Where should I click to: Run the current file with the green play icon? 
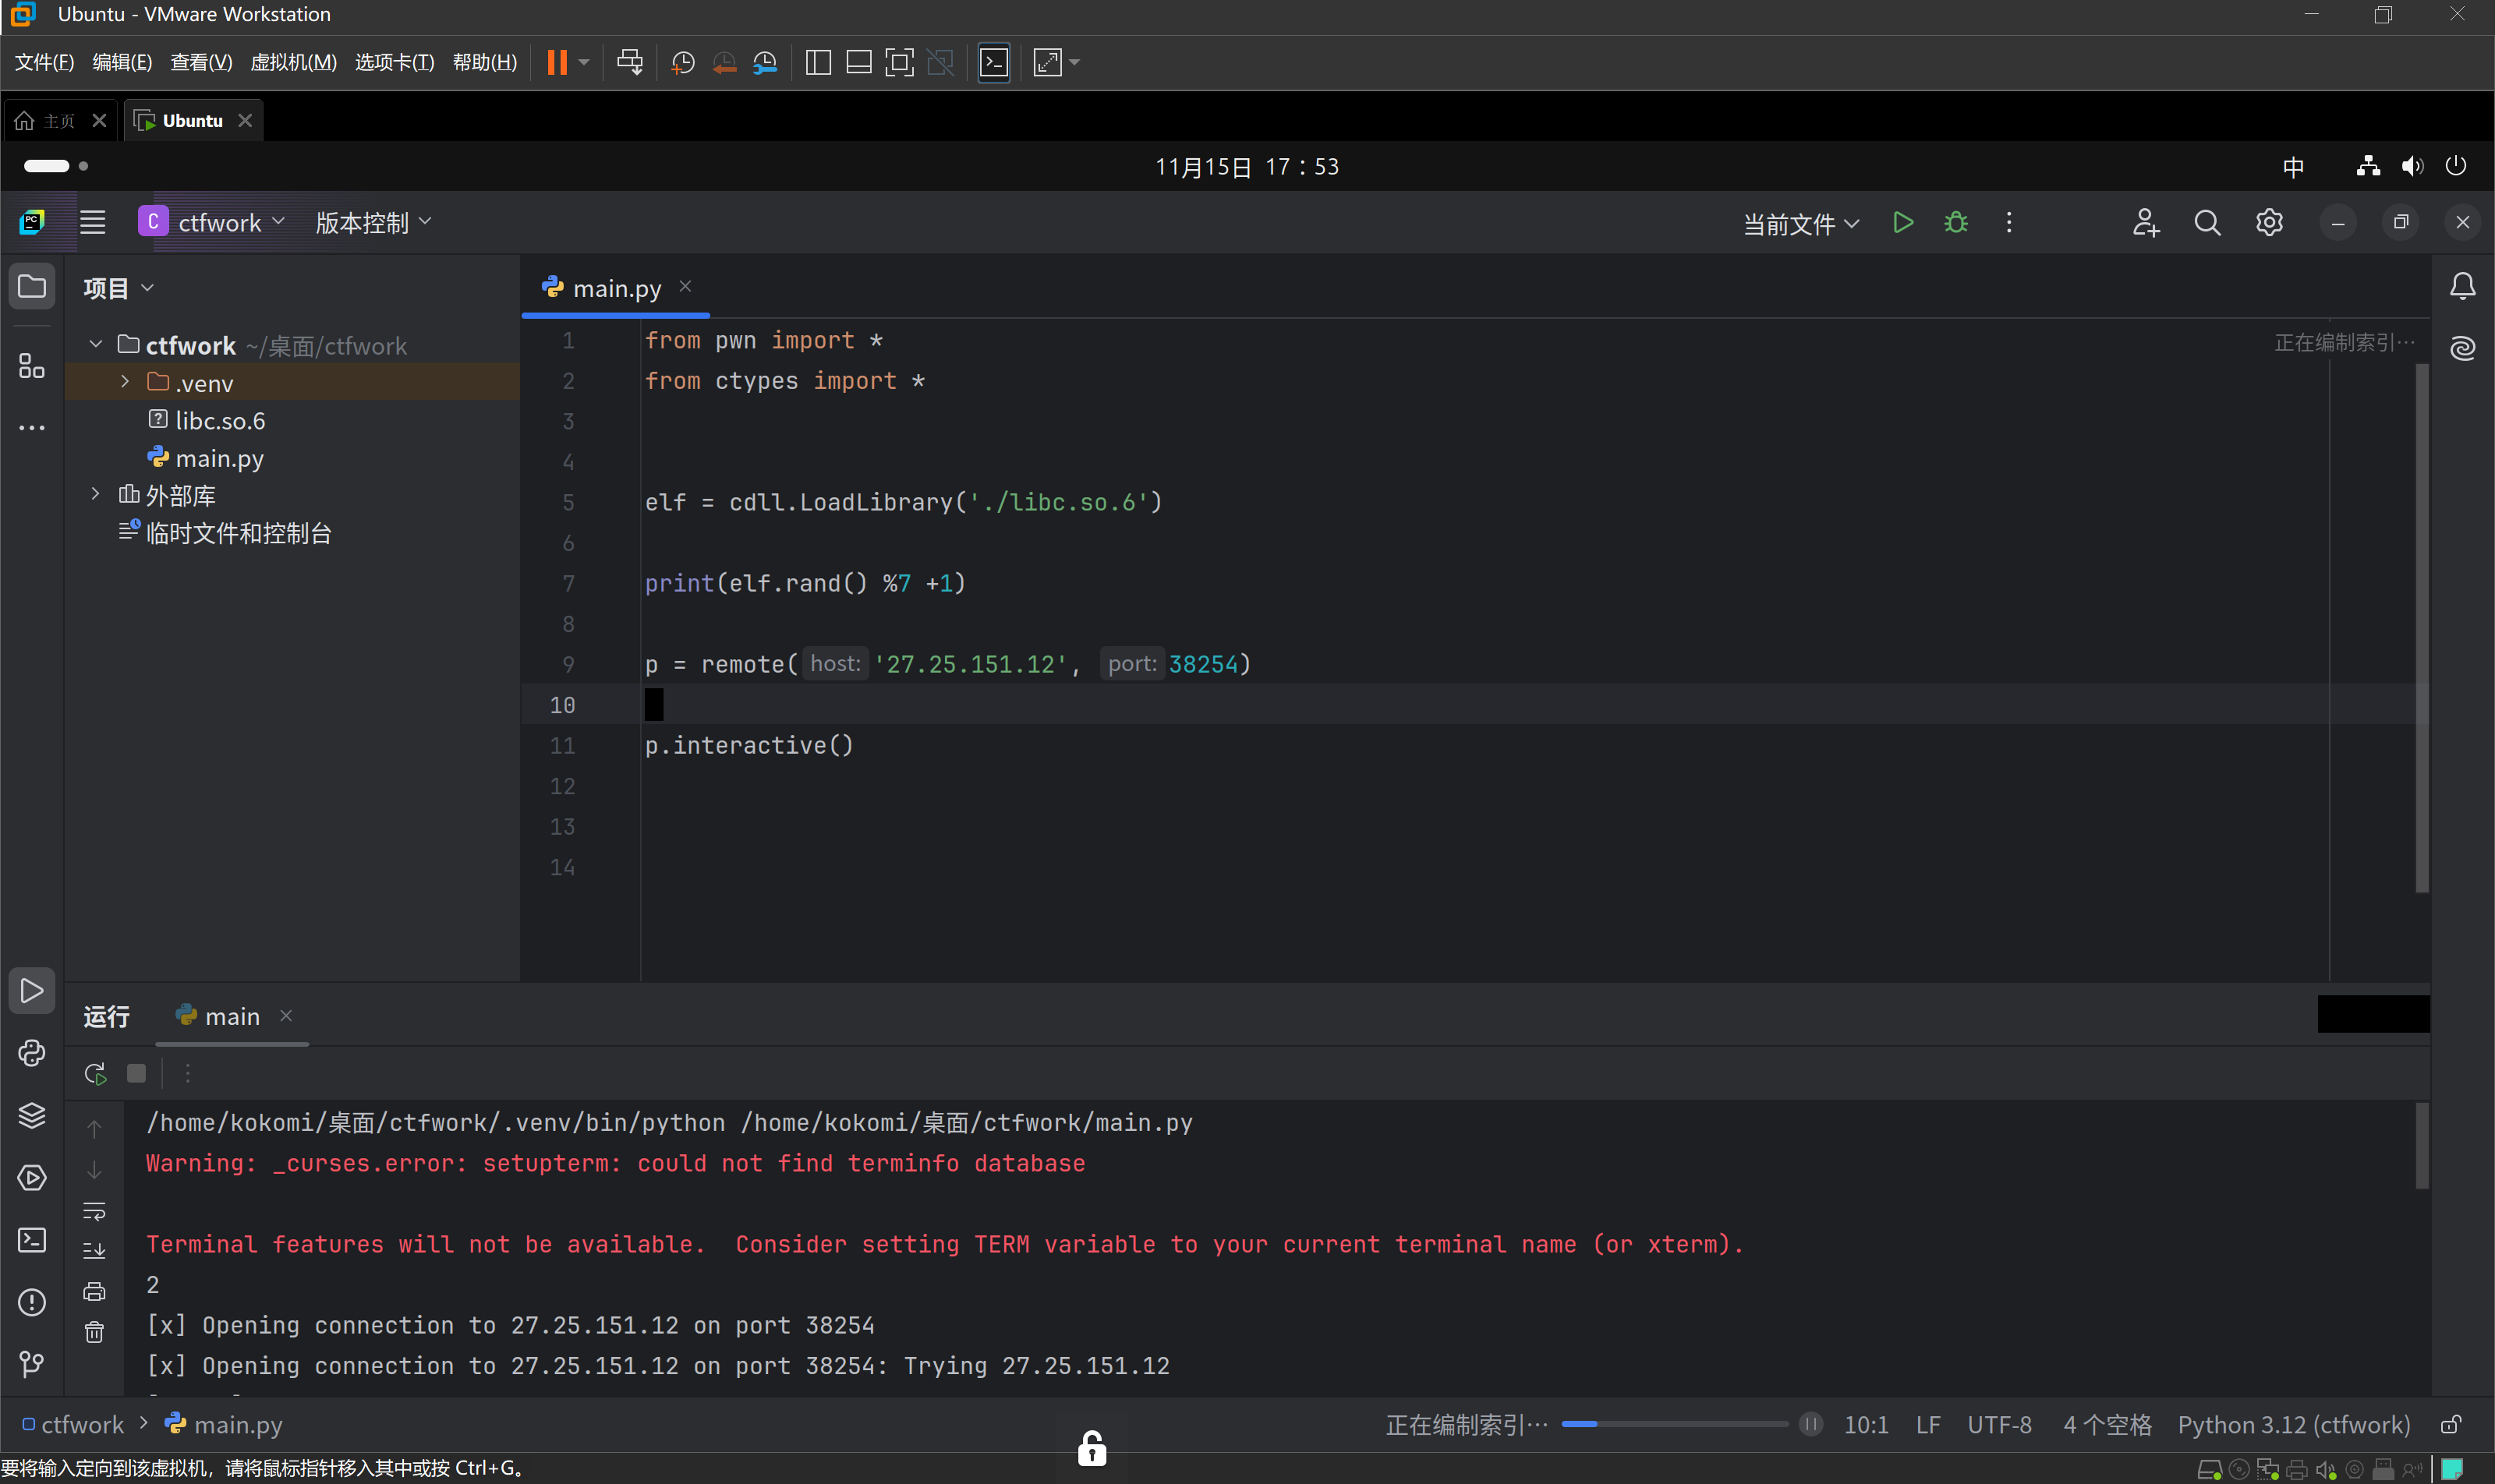click(1902, 222)
